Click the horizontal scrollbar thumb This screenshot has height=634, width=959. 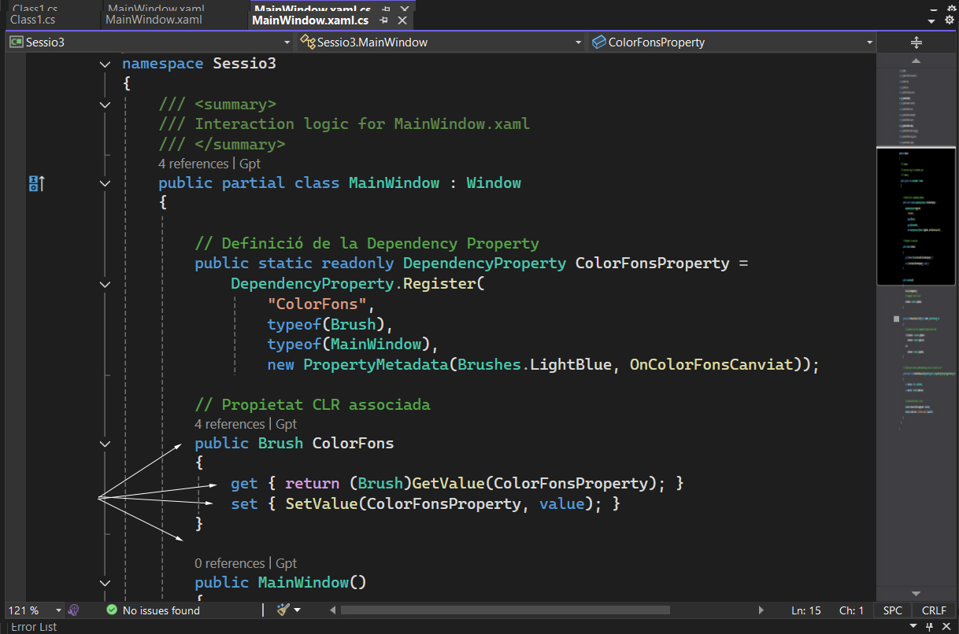pyautogui.click(x=504, y=610)
